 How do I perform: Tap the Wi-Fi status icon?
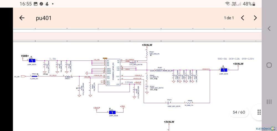point(228,4)
